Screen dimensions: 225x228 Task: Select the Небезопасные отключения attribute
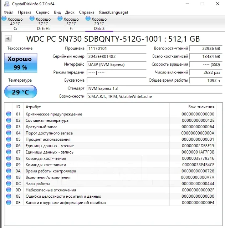point(51,190)
